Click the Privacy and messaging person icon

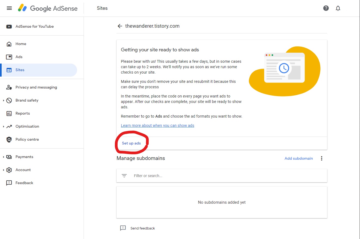9,87
